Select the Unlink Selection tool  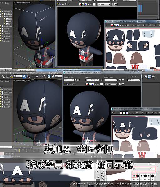pos(7,76)
